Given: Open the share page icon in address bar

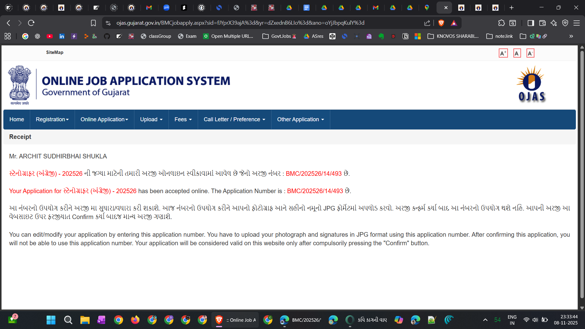Looking at the screenshot, I should click(427, 23).
